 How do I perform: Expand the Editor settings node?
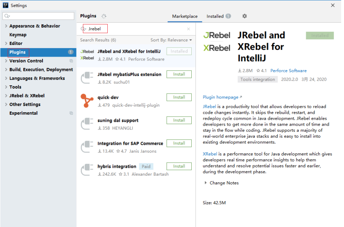[x=6, y=44]
